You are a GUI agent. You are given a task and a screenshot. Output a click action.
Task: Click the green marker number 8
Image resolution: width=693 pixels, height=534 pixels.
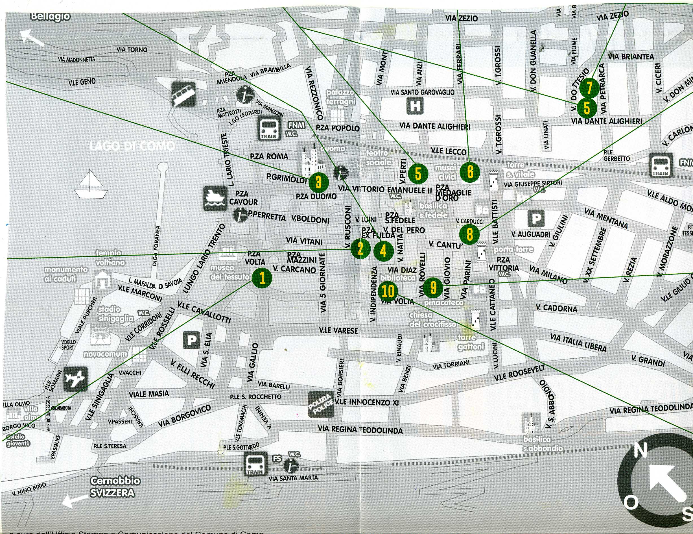click(x=470, y=234)
